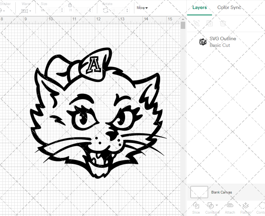Click the Duplicate layer icon
The width and height of the screenshot is (265, 216).
(210, 23)
